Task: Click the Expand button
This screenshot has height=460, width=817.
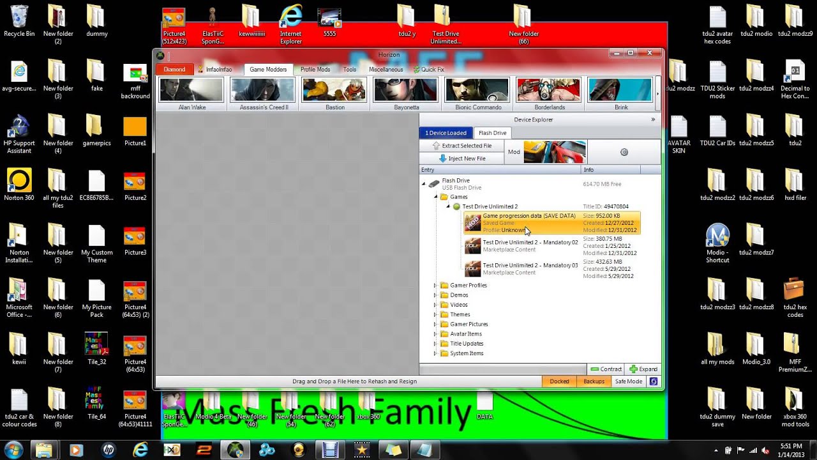Action: pos(643,369)
